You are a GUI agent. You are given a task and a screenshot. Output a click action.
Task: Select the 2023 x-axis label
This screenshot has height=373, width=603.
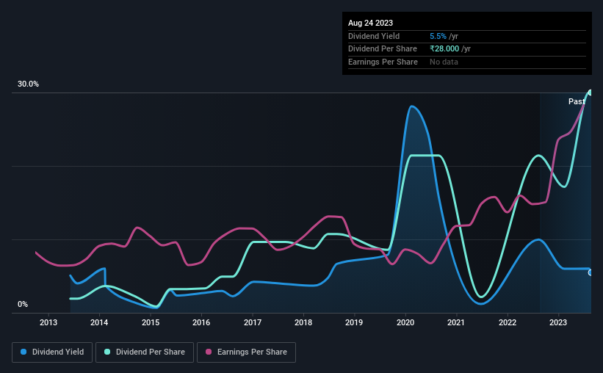tap(558, 322)
